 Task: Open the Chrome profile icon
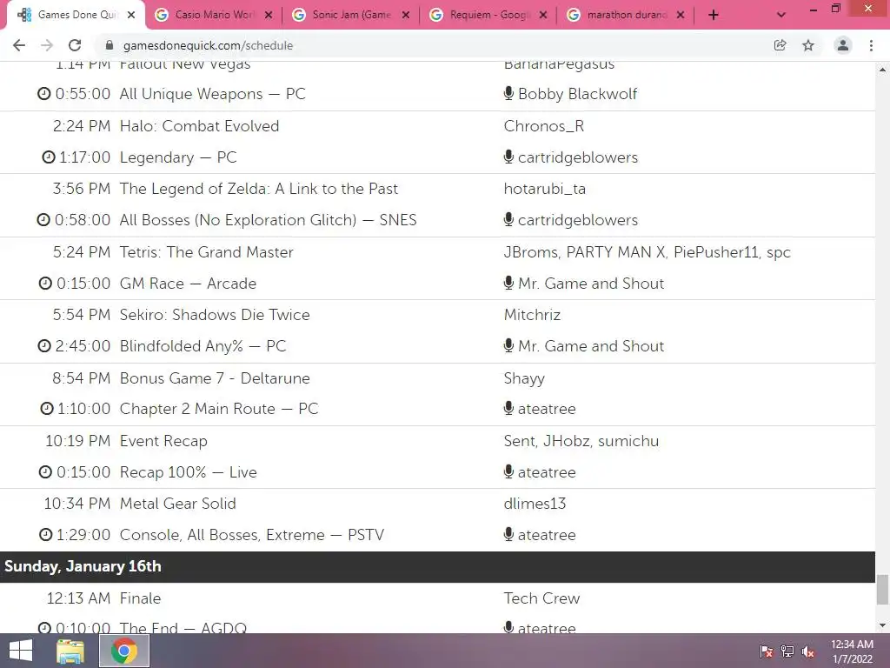[843, 45]
